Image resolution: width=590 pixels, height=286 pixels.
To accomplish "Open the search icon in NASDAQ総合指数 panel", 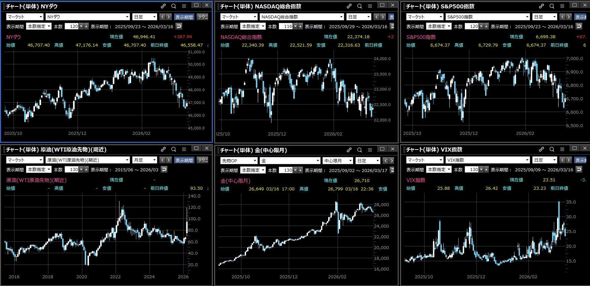I will click(359, 6).
